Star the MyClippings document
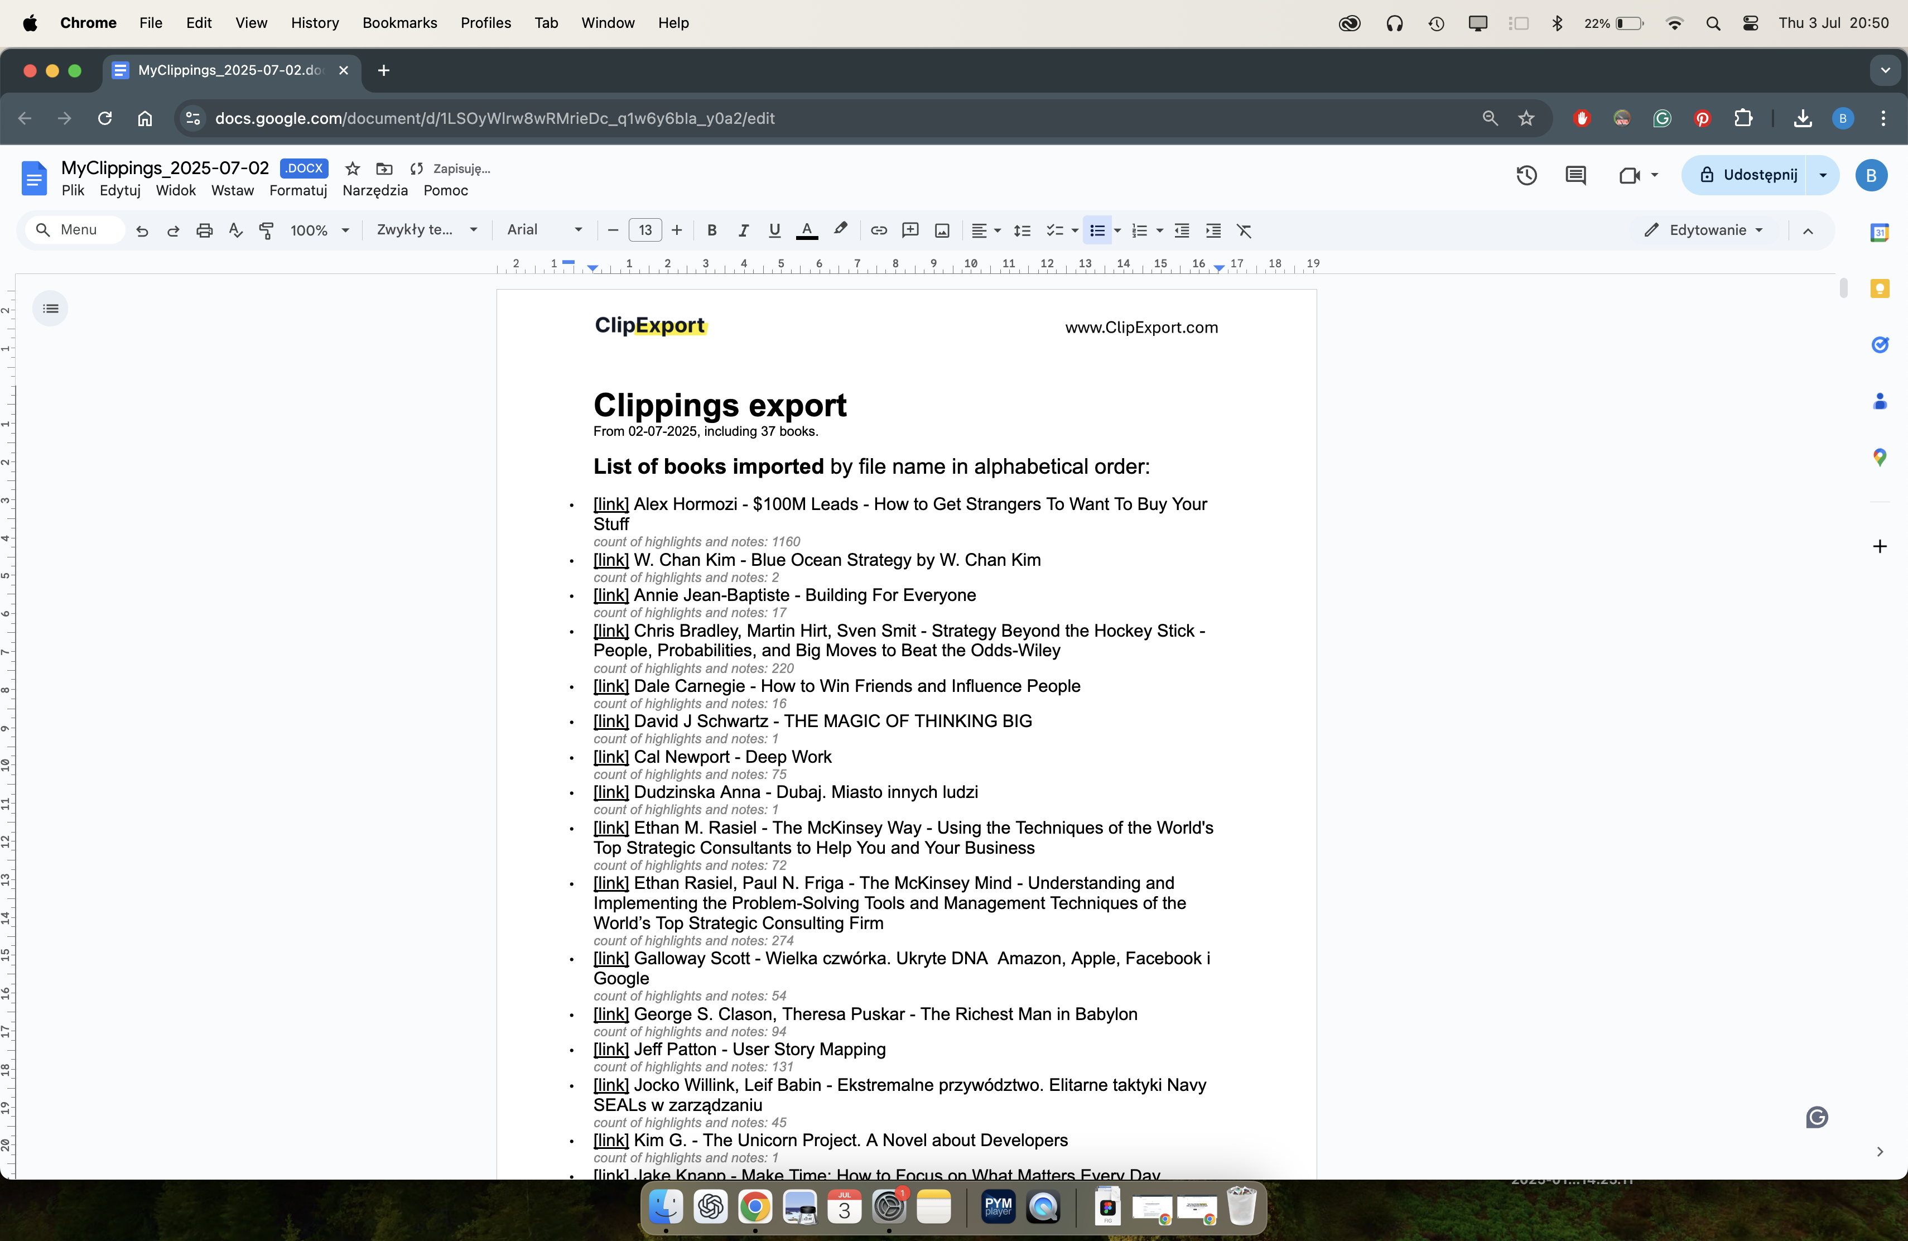 click(353, 169)
